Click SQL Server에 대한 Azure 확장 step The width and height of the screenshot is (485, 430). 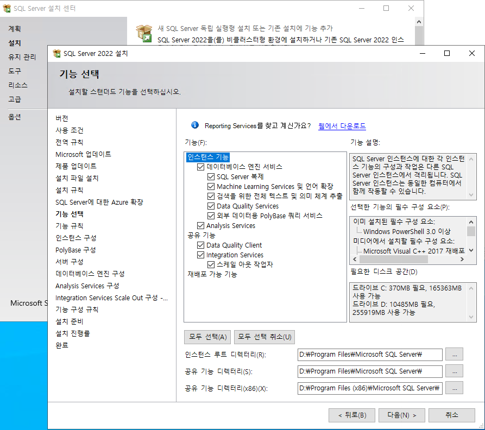coord(99,202)
